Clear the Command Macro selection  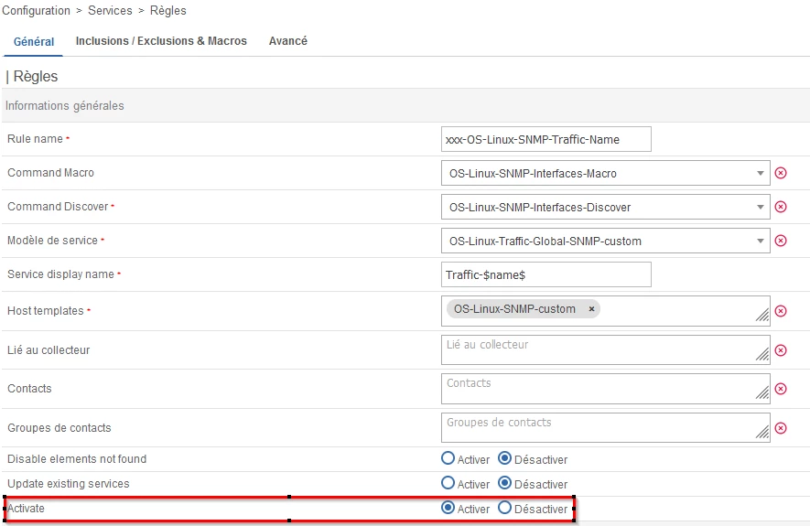pyautogui.click(x=781, y=173)
